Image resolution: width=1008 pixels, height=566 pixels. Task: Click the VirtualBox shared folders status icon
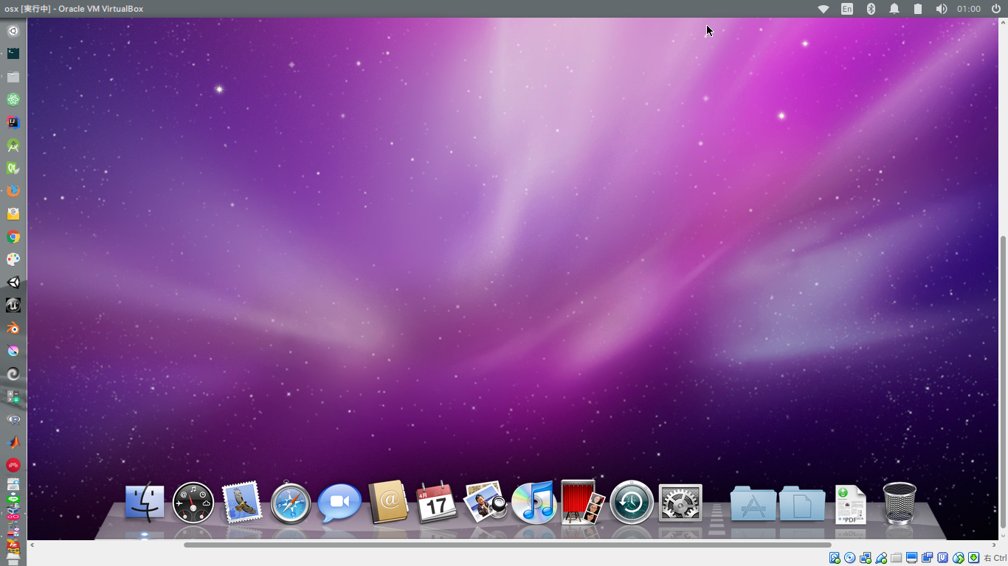click(896, 557)
